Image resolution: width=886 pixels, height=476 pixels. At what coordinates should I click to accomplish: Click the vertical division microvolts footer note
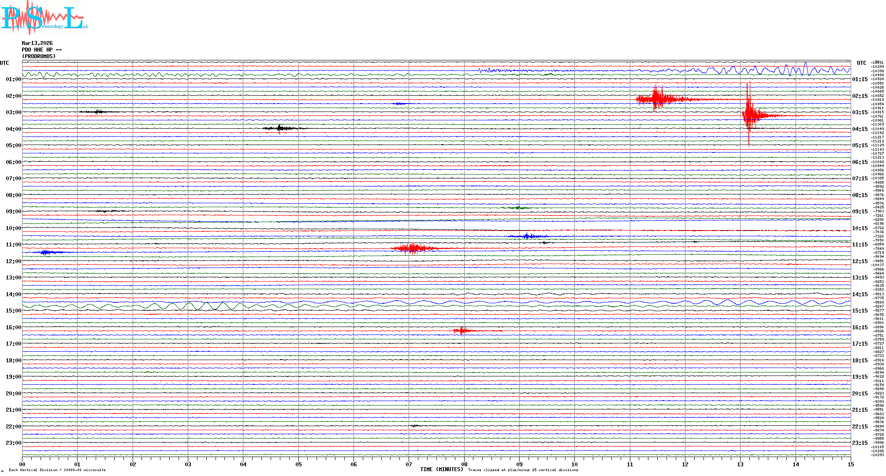pos(57,470)
